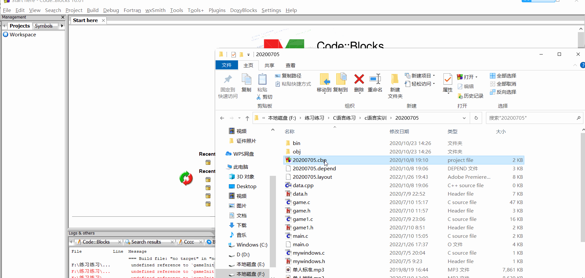Select the Search results log tab
The width and height of the screenshot is (585, 278).
coord(146,242)
